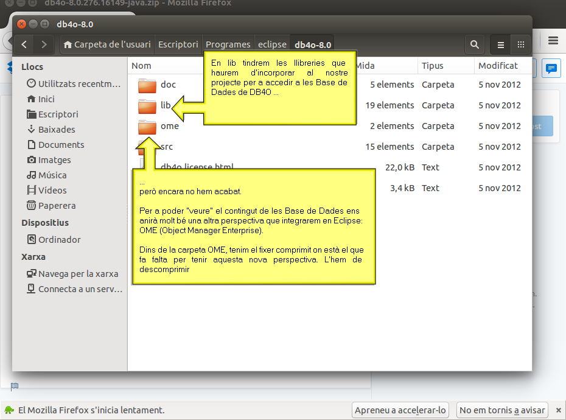Click the eclipse breadcrumb
566x420 pixels.
click(x=272, y=44)
